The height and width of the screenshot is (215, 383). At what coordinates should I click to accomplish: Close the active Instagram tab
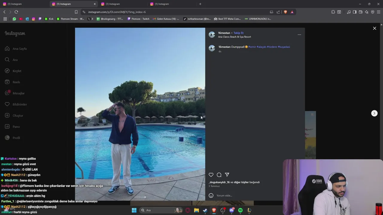coord(95,4)
